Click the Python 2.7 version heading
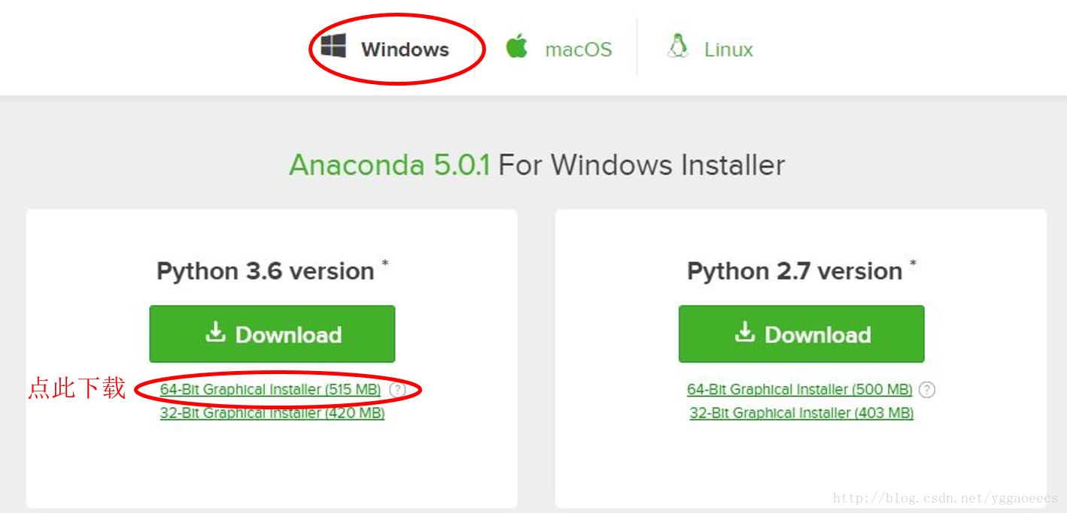Screen dimensions: 1067x513 coord(795,271)
